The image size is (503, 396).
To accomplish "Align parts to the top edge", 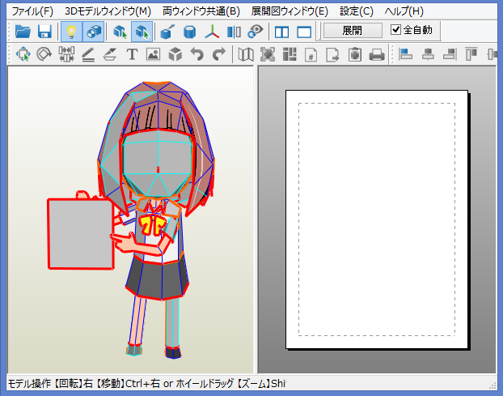I will [471, 54].
